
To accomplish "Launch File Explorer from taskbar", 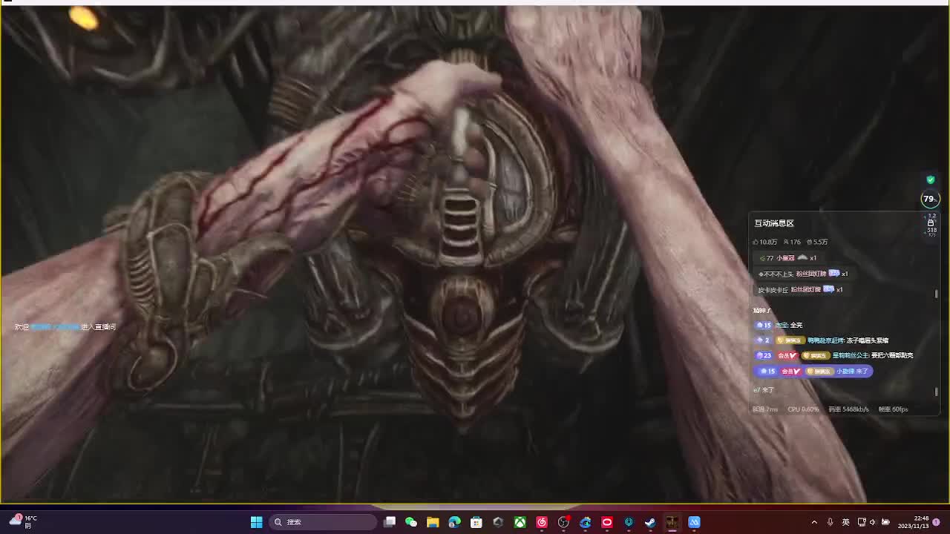I will 433,522.
